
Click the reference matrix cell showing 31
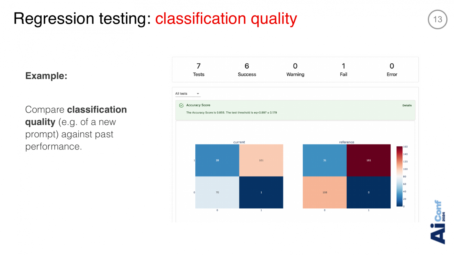click(x=324, y=160)
